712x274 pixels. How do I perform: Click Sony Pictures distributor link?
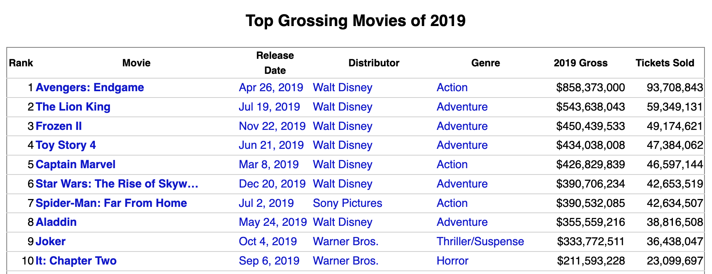347,203
